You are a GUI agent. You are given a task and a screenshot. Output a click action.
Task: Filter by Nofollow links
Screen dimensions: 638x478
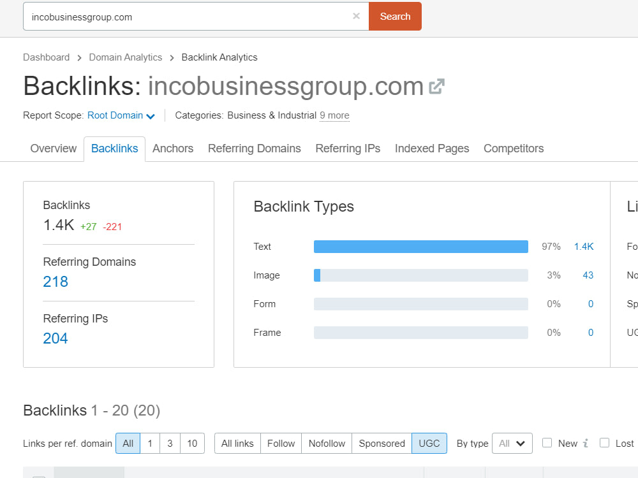pyautogui.click(x=327, y=443)
